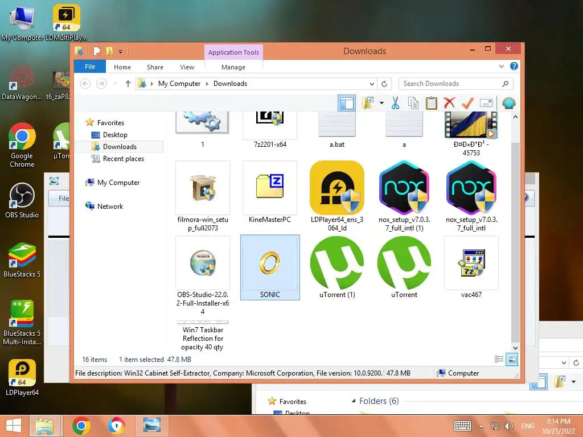Viewport: 583px width, 437px height.
Task: Click the BlueStacks 5 desktop icon
Action: pos(22,260)
